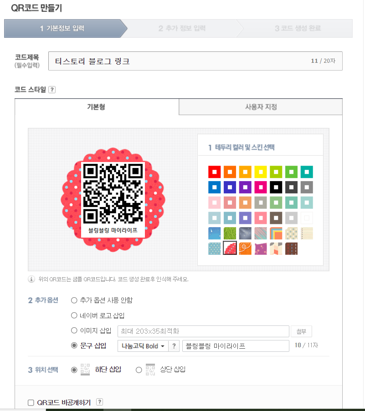Pick the red border color
Viewport: 365px width, 411px height.
point(214,172)
